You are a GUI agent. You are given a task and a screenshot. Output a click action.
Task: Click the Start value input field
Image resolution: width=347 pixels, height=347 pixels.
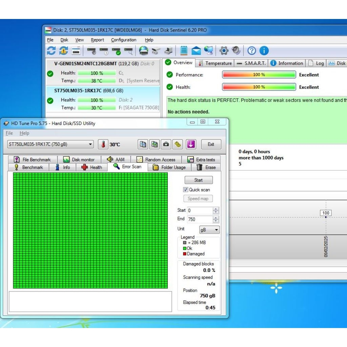tap(200, 210)
